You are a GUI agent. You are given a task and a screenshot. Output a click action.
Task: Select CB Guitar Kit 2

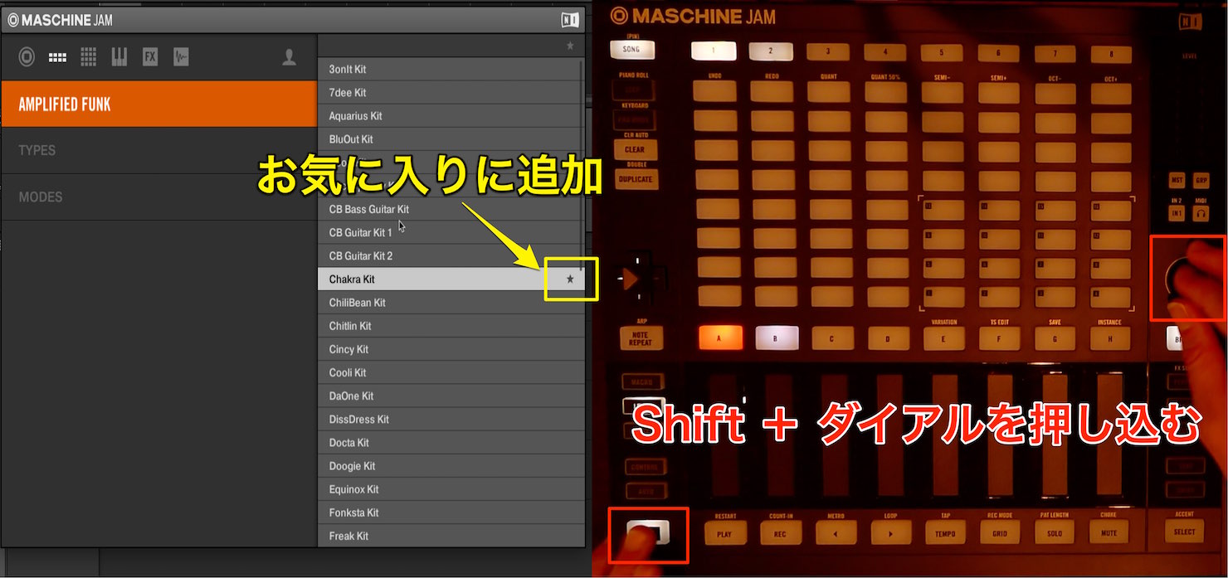[x=451, y=255]
